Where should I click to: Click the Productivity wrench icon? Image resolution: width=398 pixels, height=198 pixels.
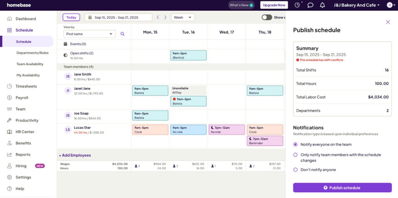(x=9, y=120)
